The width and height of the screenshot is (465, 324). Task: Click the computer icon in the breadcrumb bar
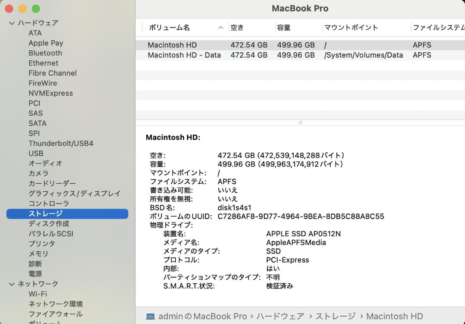[150, 316]
